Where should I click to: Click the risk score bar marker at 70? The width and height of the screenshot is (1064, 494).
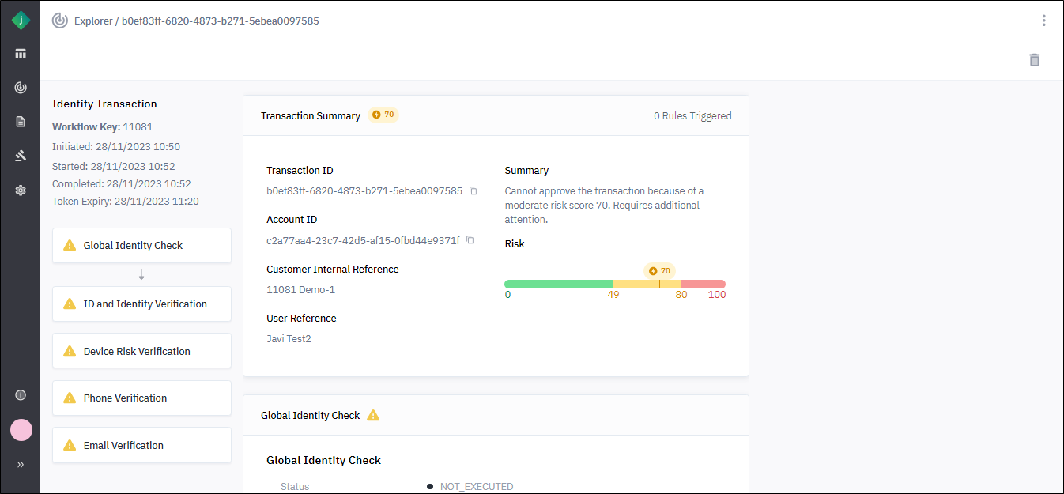pyautogui.click(x=659, y=284)
